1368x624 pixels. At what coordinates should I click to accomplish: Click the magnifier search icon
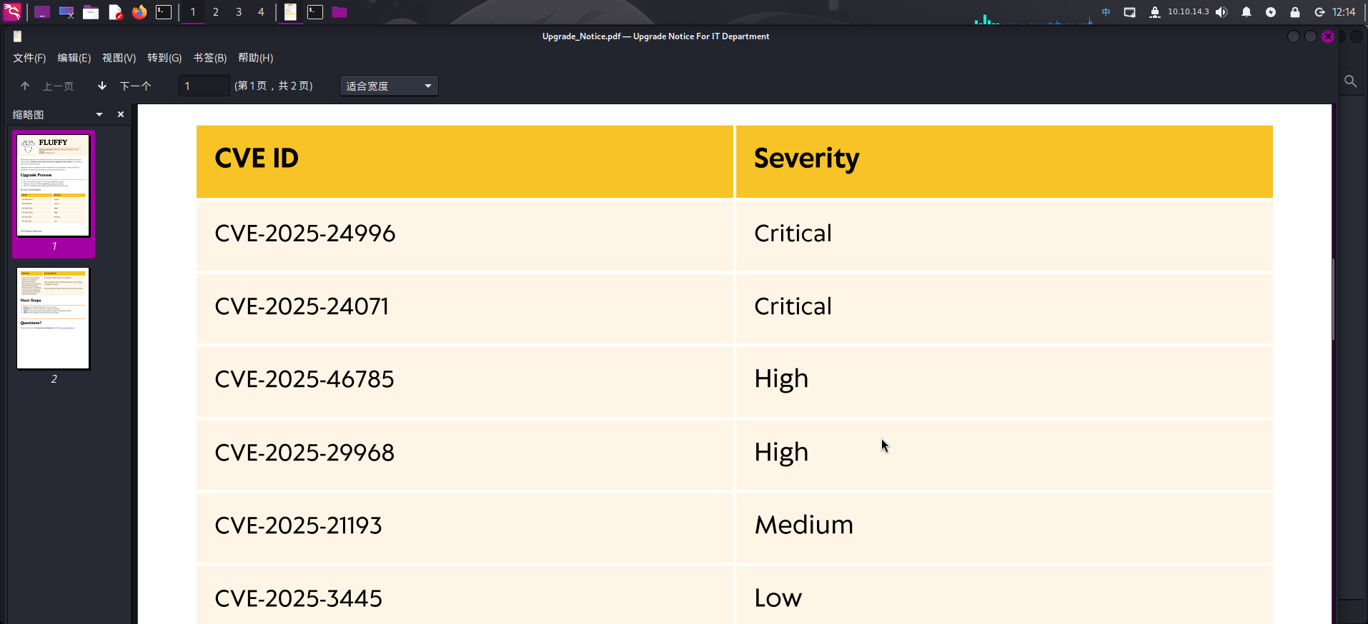pos(1350,81)
